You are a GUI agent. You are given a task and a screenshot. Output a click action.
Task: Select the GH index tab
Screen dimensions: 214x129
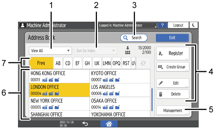tap(87, 64)
